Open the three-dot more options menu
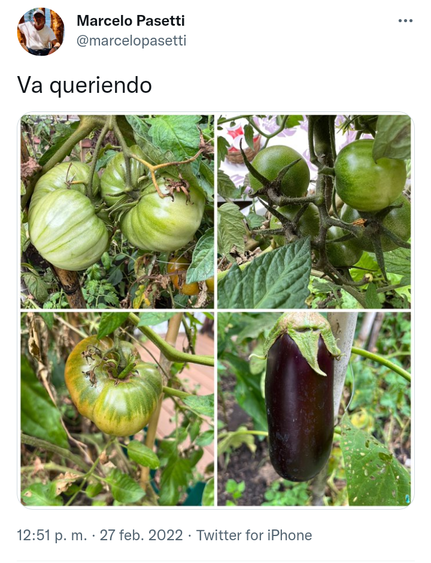This screenshot has width=431, height=563. 405,21
